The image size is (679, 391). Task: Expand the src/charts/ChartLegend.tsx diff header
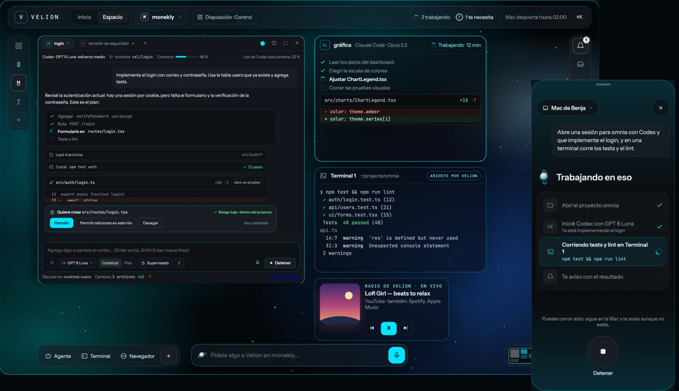[400, 100]
